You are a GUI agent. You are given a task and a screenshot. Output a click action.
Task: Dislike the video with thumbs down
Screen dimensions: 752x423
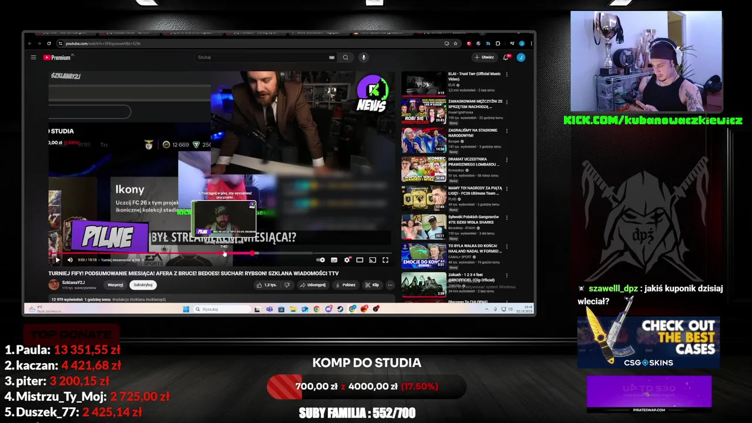click(287, 285)
